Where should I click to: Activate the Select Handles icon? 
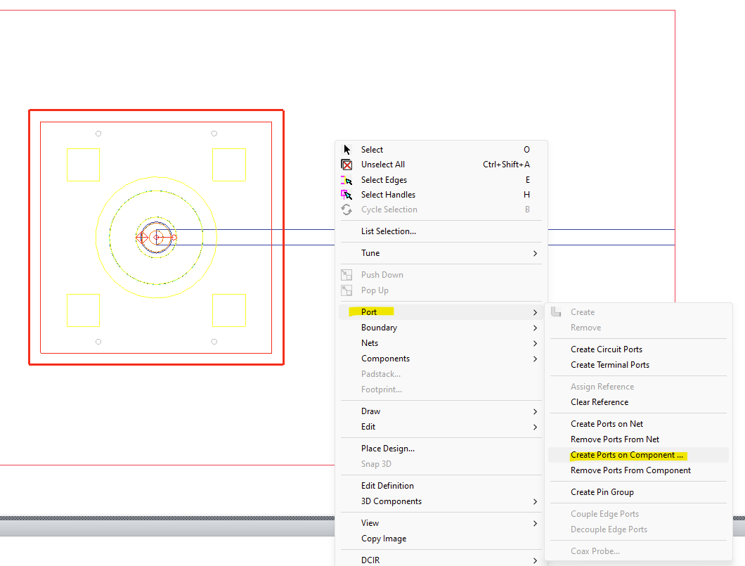(x=346, y=194)
